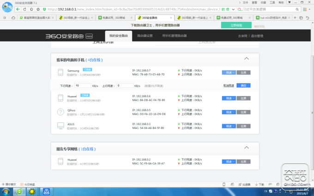Viewport: 314px width, 196px height.
Task: Switch to 我的安全路由 tab
Action: click(119, 36)
